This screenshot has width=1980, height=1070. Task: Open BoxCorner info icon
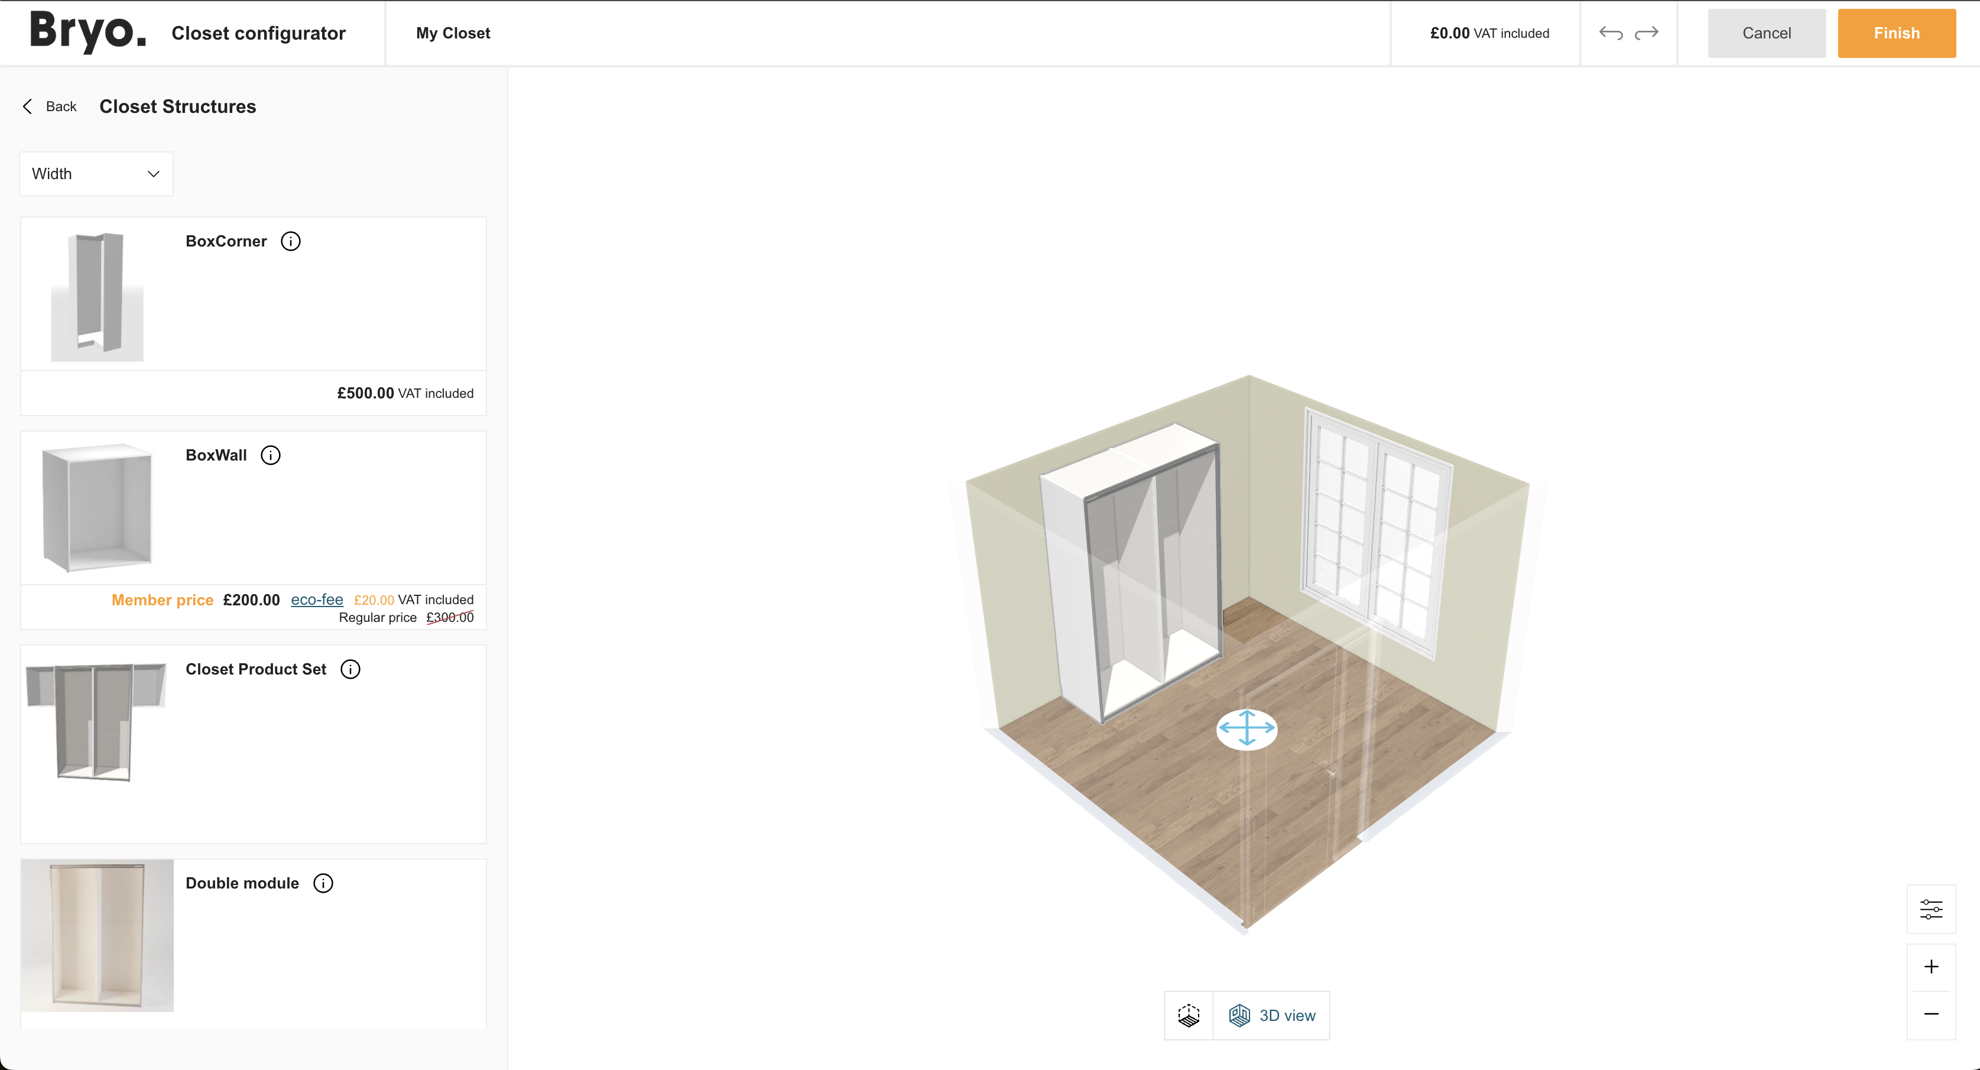291,241
